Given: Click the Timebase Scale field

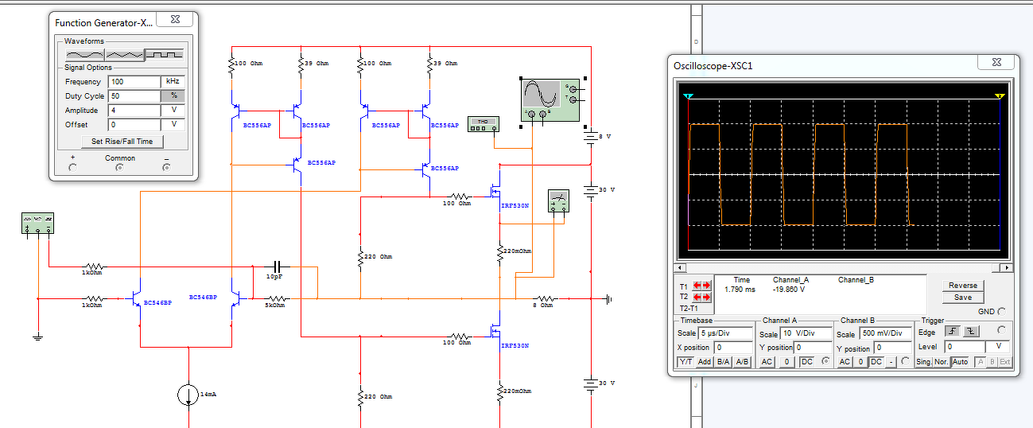Looking at the screenshot, I should pos(726,333).
